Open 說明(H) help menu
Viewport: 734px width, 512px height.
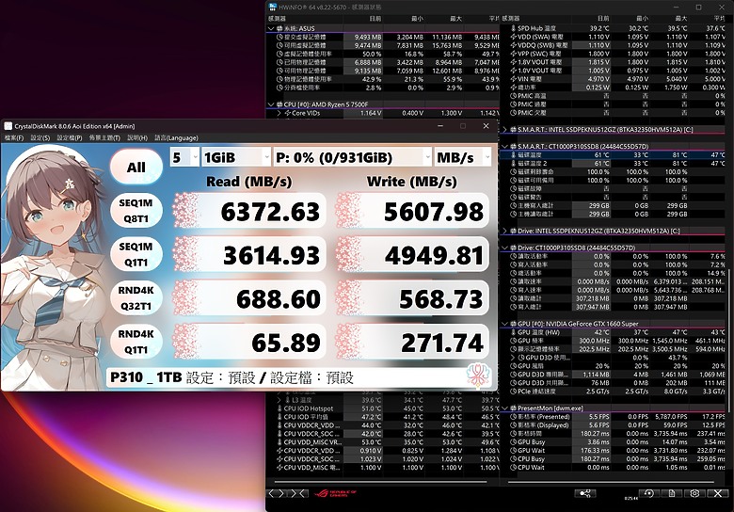(x=137, y=137)
